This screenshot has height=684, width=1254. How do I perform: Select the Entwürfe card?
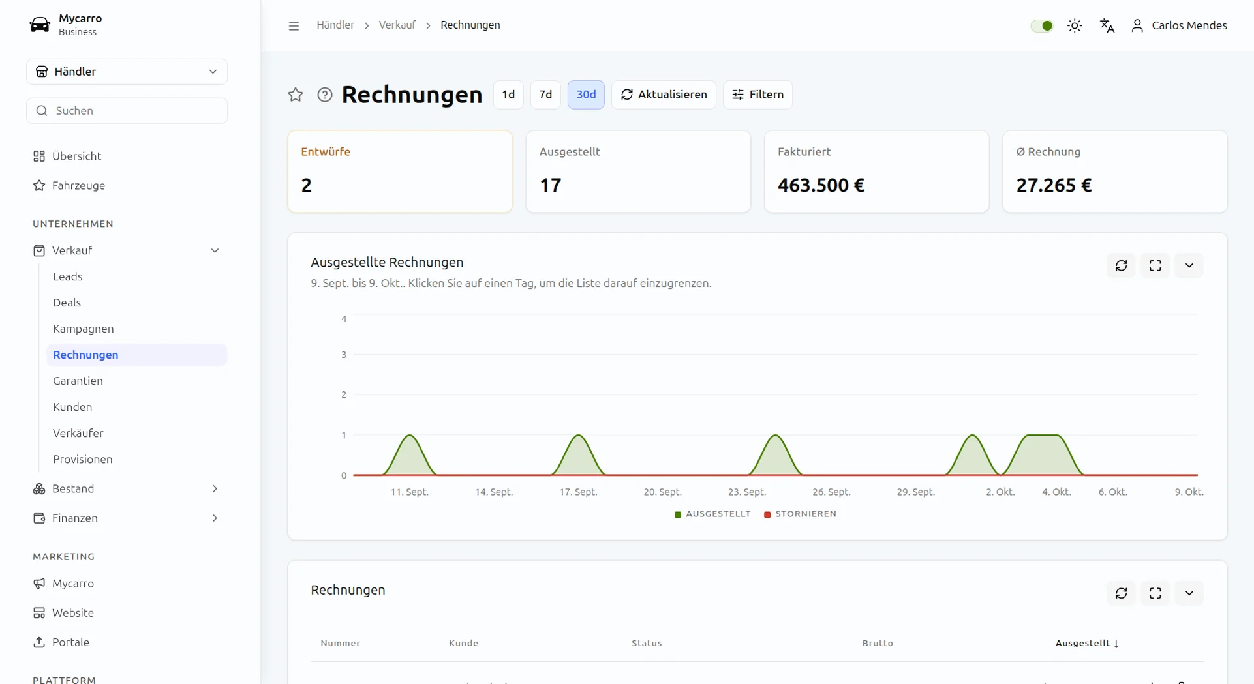coord(400,171)
